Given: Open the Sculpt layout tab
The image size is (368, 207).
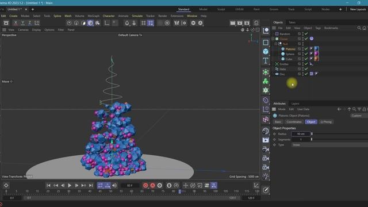Looking at the screenshot, I should click(x=221, y=9).
